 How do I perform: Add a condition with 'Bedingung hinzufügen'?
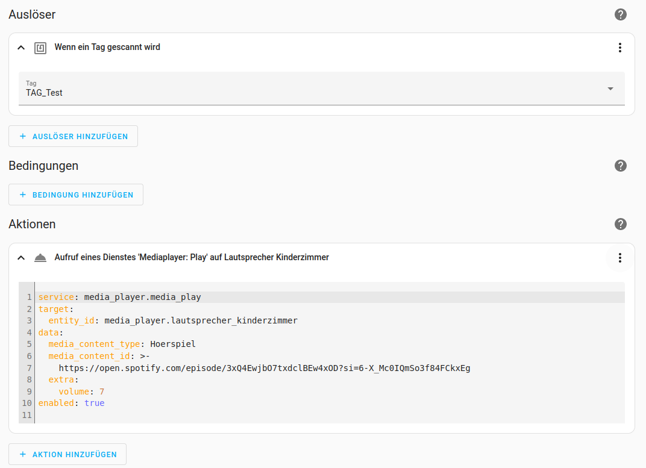click(75, 195)
